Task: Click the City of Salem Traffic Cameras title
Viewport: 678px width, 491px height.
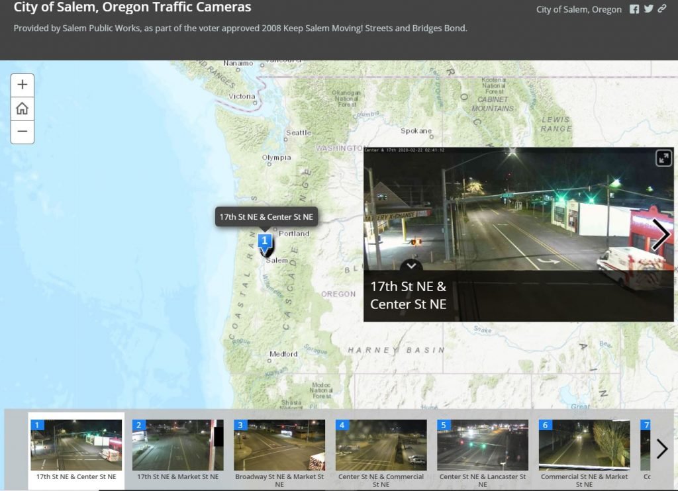Action: (132, 7)
